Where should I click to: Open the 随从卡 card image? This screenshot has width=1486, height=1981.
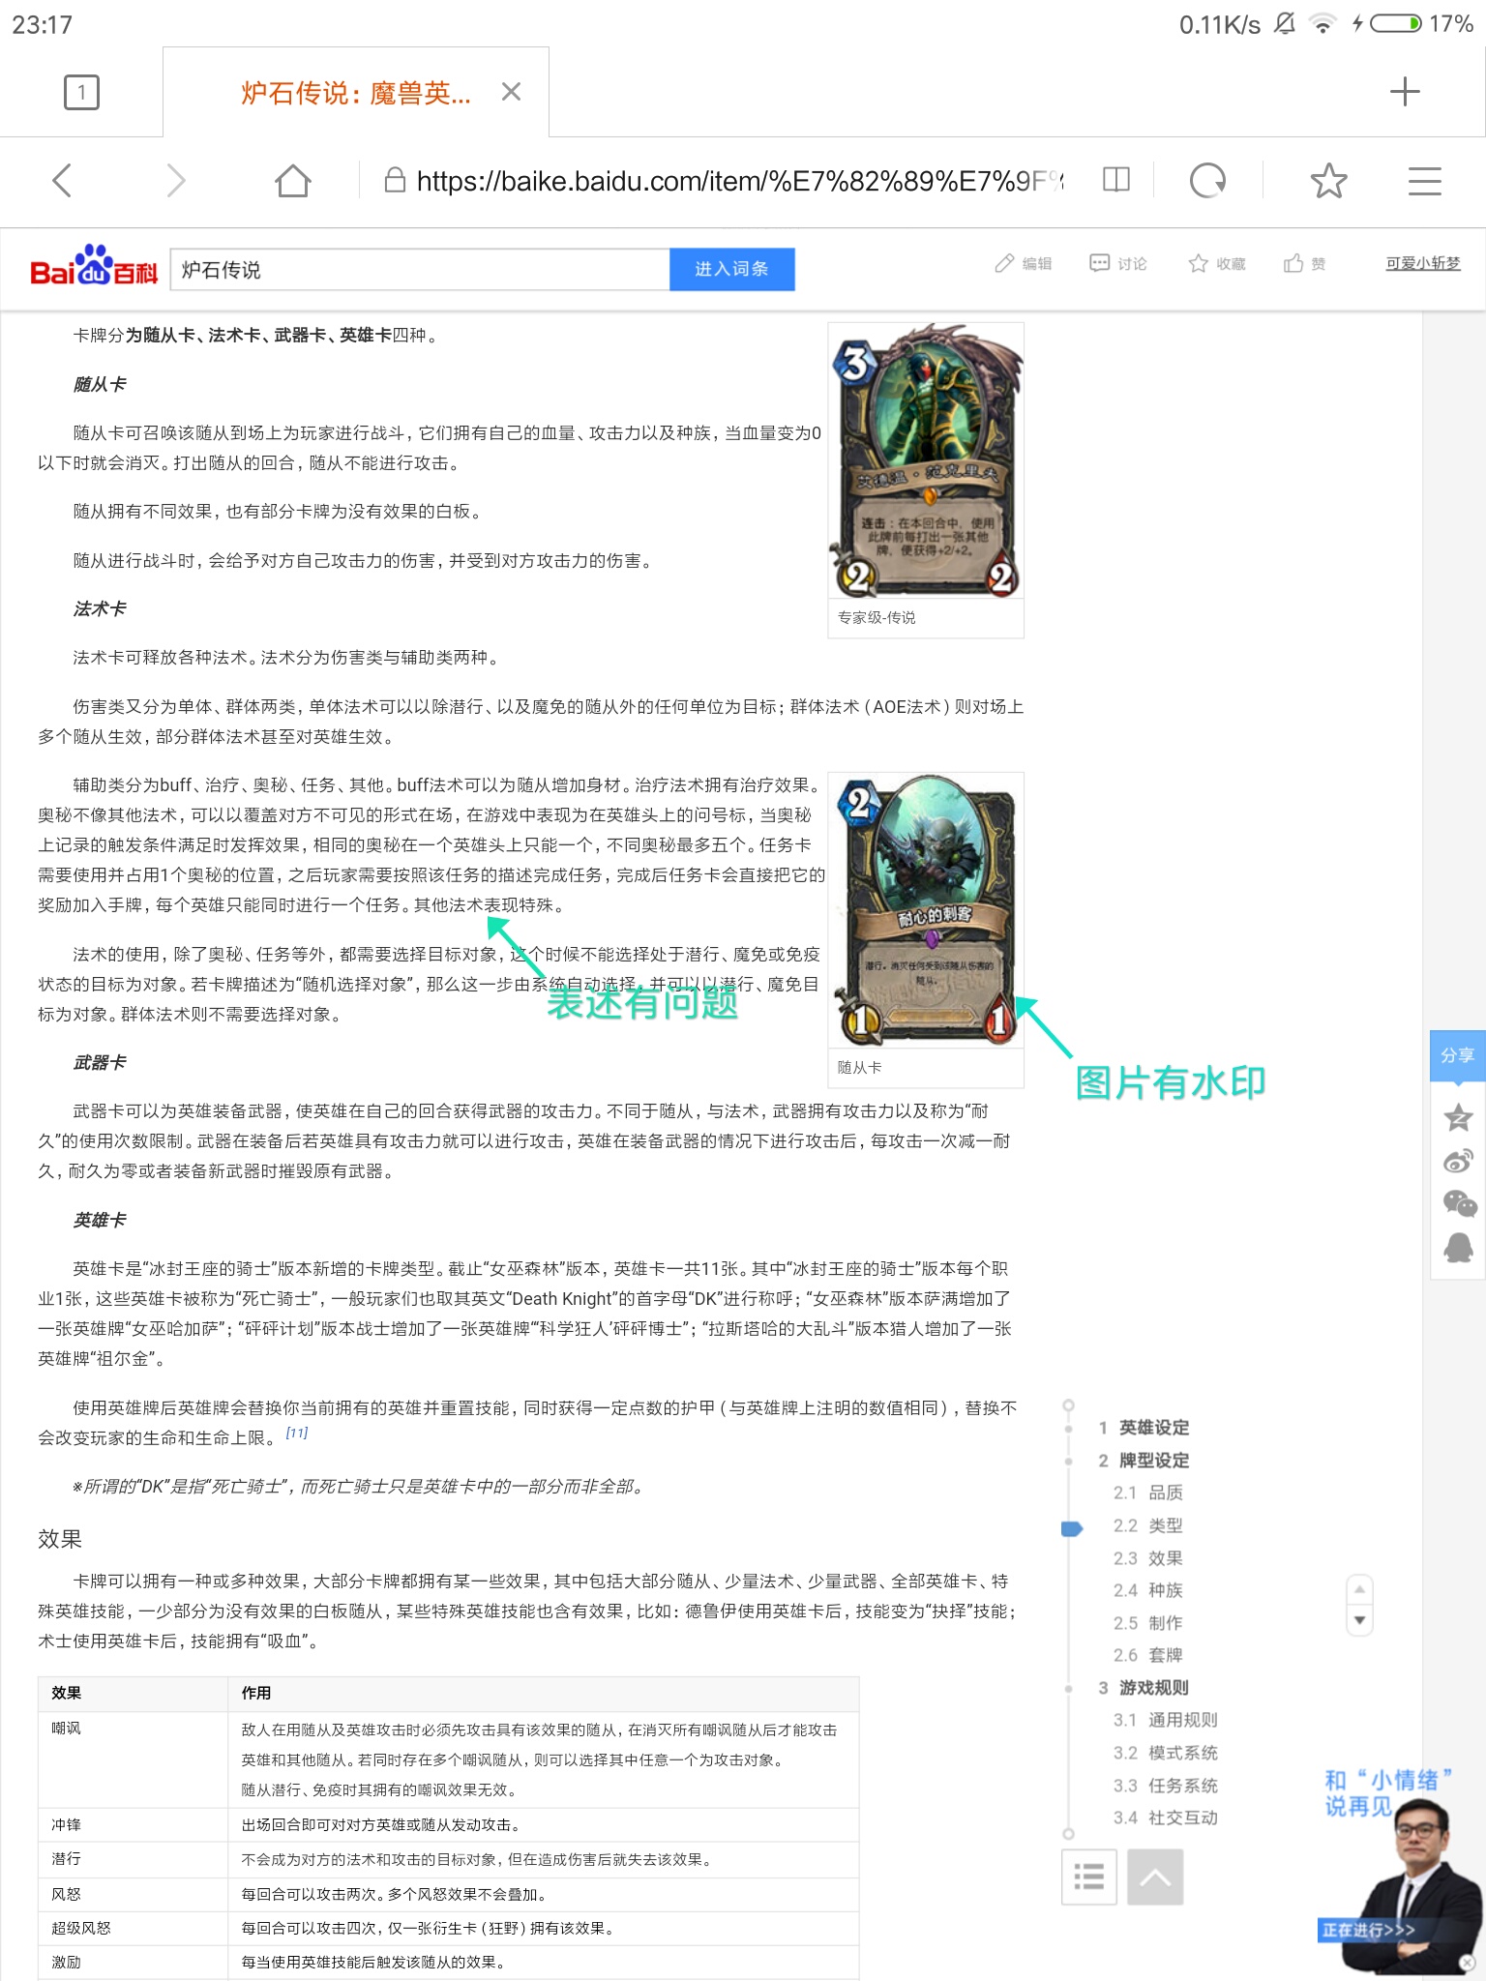(926, 910)
